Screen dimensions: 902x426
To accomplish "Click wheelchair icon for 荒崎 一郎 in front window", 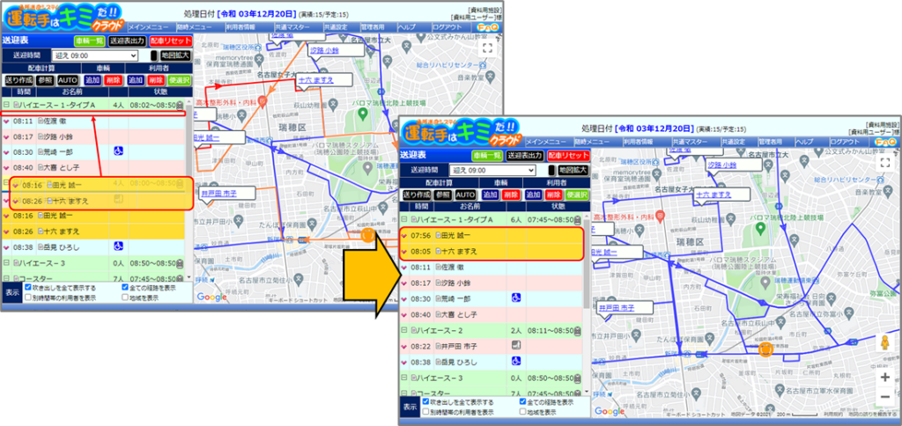I will click(516, 298).
